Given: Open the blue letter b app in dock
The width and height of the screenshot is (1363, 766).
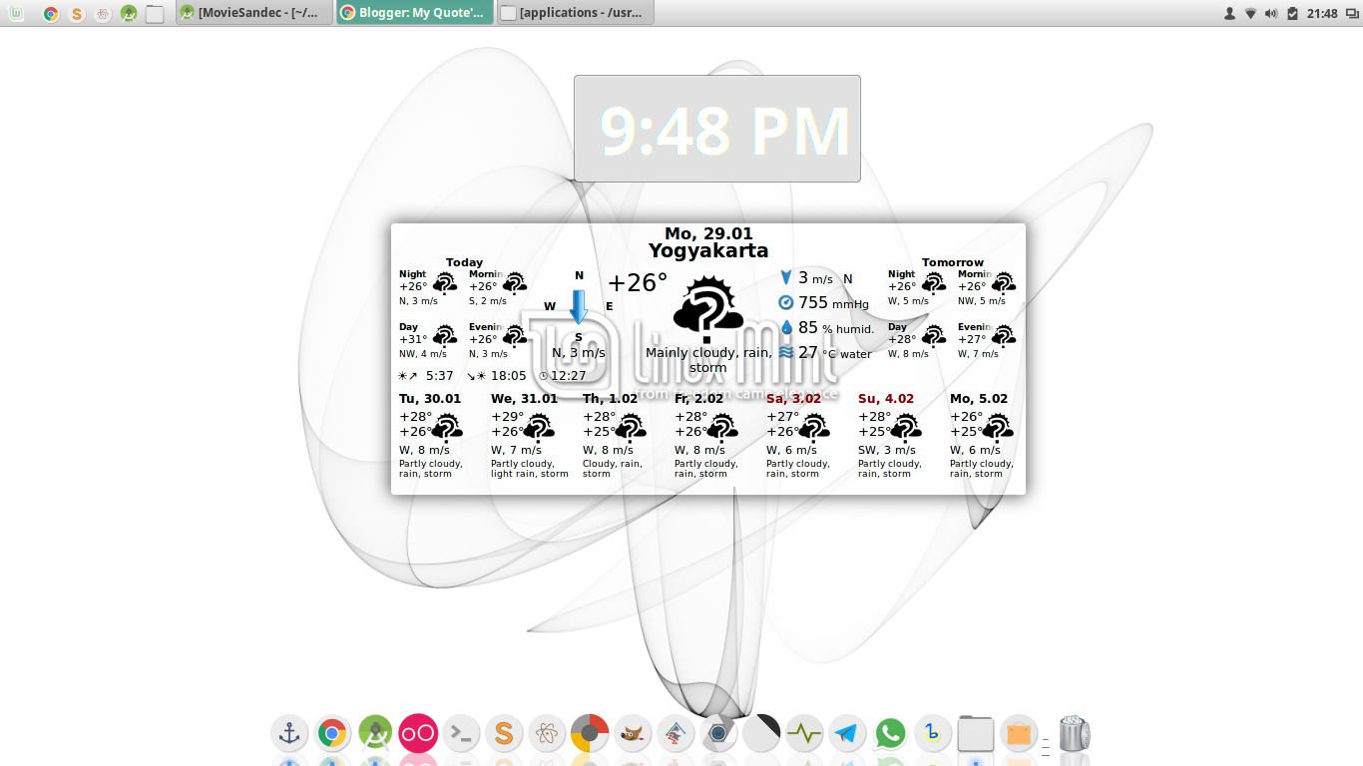Looking at the screenshot, I should click(x=933, y=734).
